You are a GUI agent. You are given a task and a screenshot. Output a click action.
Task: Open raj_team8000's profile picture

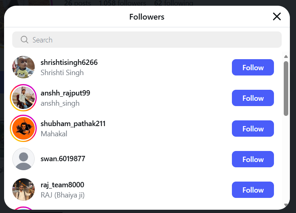tap(23, 190)
